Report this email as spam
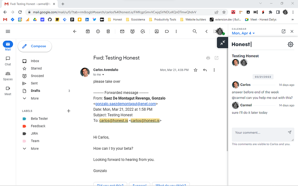The image size is (298, 186). (98, 32)
